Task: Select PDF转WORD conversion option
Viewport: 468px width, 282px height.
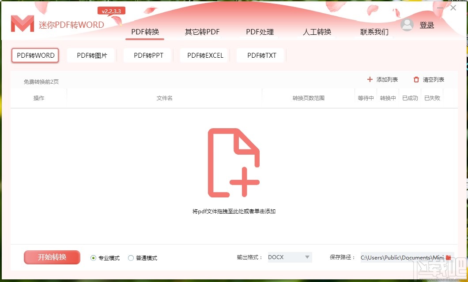Action: click(35, 56)
